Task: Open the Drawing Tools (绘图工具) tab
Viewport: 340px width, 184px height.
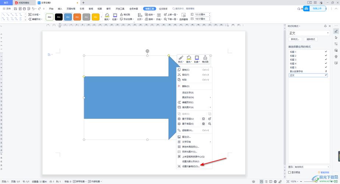Action: click(x=150, y=9)
